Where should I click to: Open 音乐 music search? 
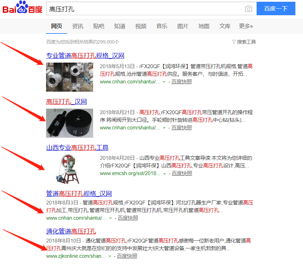[162, 26]
